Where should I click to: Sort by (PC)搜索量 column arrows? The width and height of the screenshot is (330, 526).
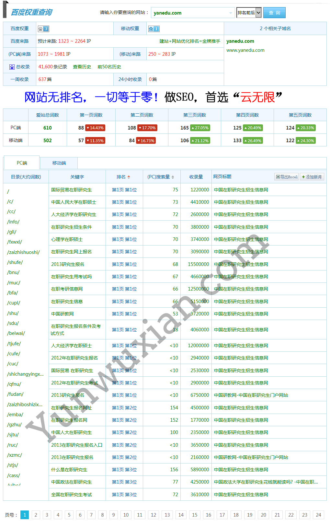pyautogui.click(x=173, y=177)
